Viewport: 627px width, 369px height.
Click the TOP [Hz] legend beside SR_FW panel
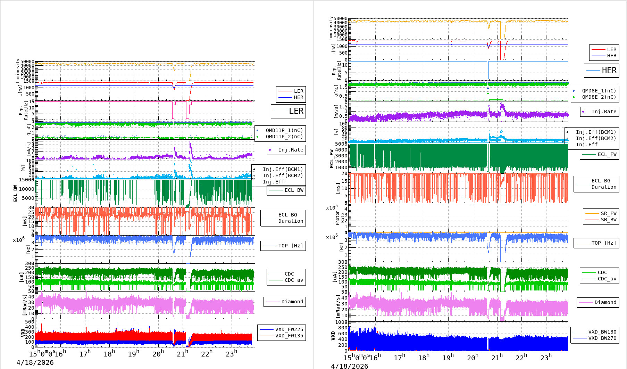pos(596,243)
